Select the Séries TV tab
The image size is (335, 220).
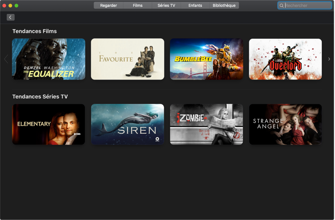tap(166, 5)
